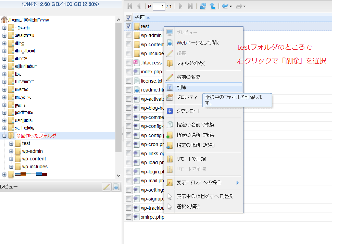
Task: Toggle the select-all checkbox in header
Action: [128, 17]
